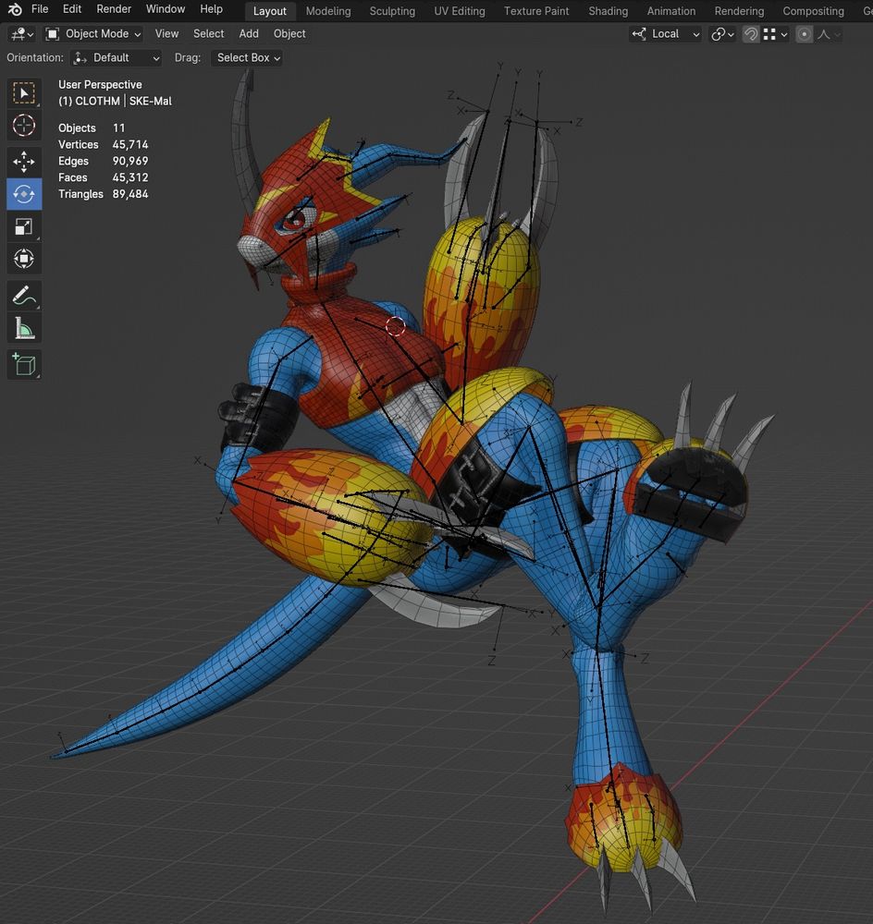Switch to the Modeling workspace tab
This screenshot has width=873, height=924.
point(328,11)
